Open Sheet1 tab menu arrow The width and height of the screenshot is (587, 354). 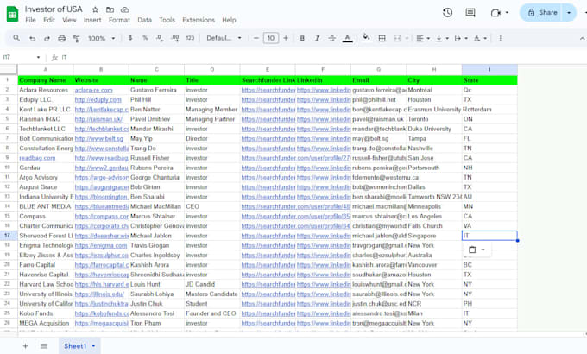point(93,346)
